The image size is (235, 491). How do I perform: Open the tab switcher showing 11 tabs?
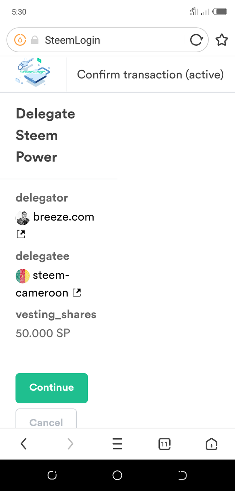tap(164, 444)
